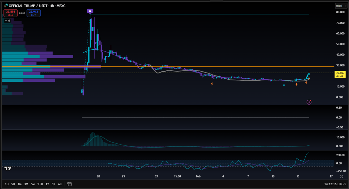Screen dimensions: 349x189
Task: Select the 3M time range
Action: (26, 184)
